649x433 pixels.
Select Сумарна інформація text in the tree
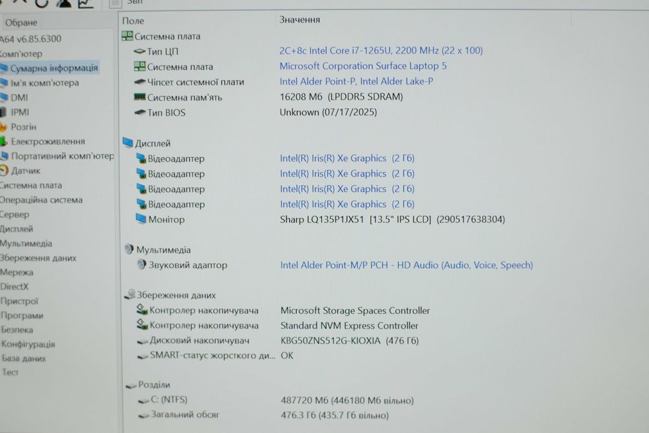point(55,68)
